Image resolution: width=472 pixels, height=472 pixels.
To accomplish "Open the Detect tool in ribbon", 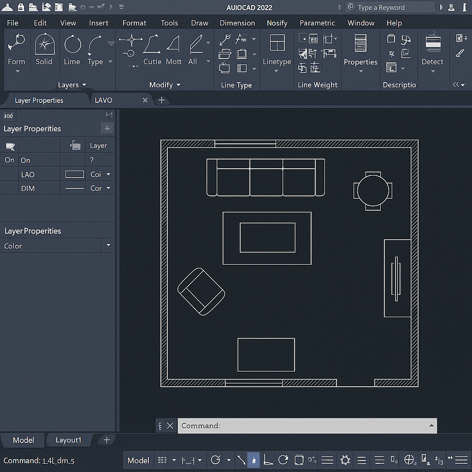I will pyautogui.click(x=432, y=45).
